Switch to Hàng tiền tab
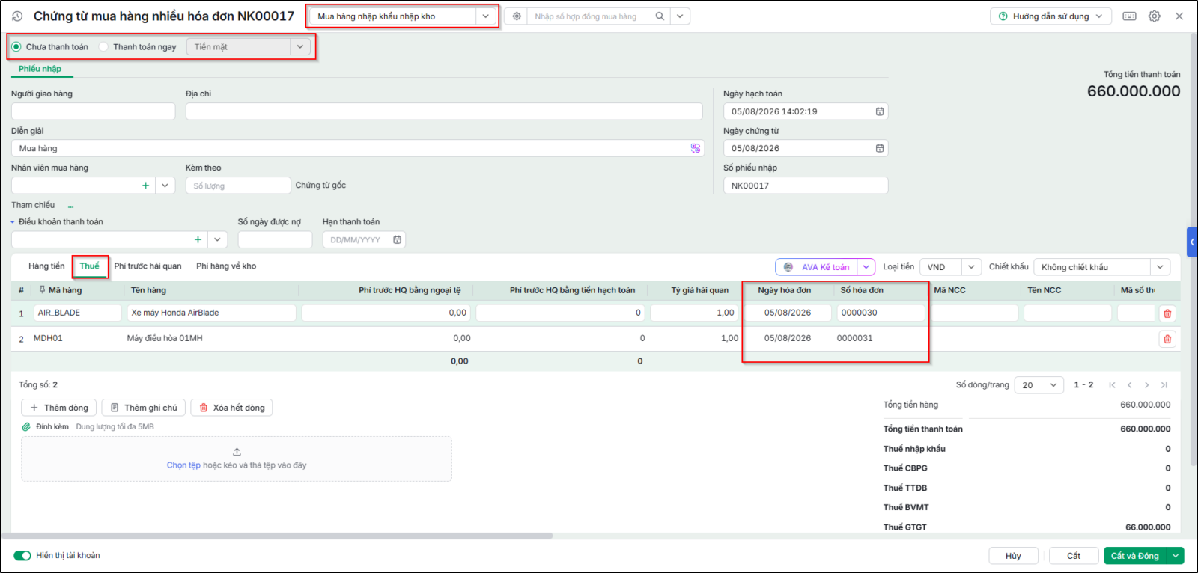Screen dimensions: 1198x573 (x=46, y=266)
